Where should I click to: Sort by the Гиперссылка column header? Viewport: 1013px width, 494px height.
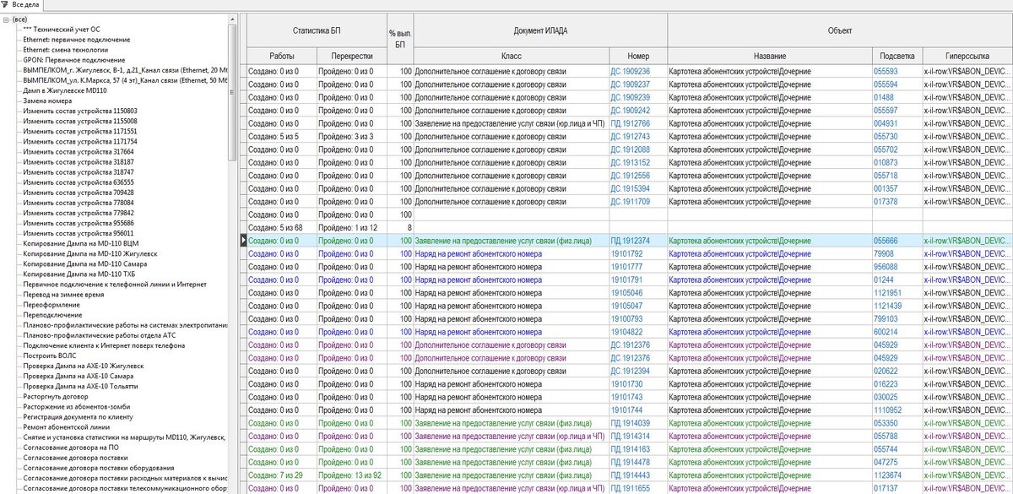click(967, 55)
